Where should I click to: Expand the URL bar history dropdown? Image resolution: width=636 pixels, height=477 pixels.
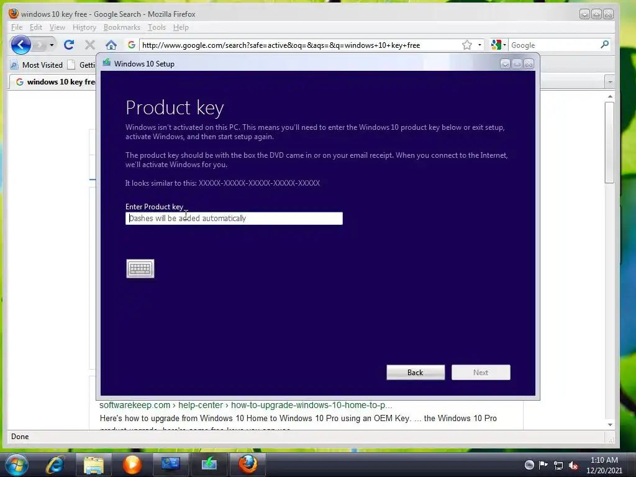(479, 45)
